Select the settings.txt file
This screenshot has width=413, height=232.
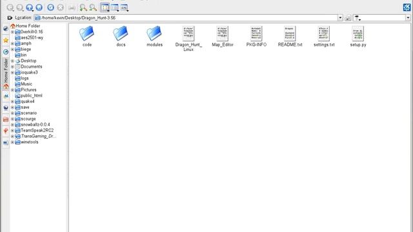324,37
